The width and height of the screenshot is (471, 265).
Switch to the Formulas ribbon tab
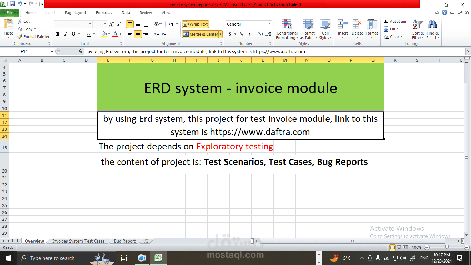pyautogui.click(x=103, y=13)
